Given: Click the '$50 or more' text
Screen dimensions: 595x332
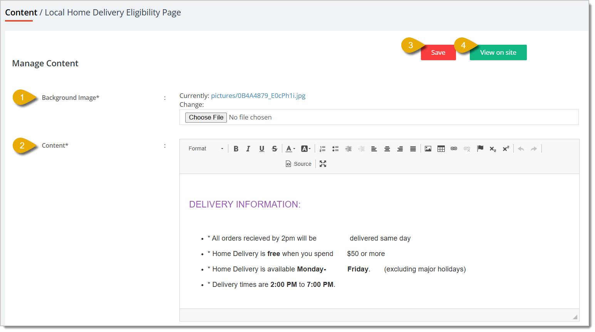Looking at the screenshot, I should 366,254.
